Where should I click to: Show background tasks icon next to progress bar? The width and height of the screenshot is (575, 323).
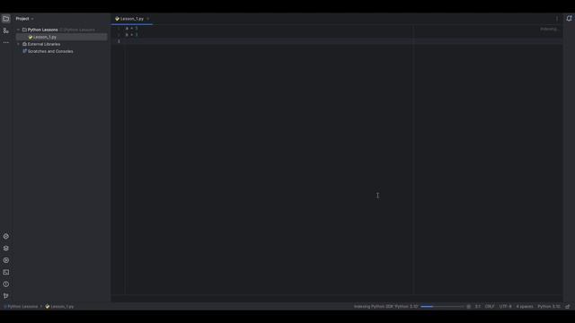coord(469,307)
